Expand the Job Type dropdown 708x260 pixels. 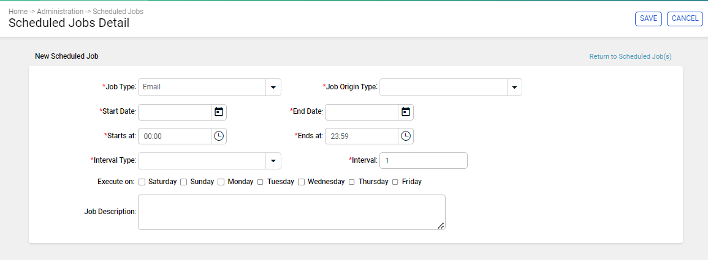273,87
